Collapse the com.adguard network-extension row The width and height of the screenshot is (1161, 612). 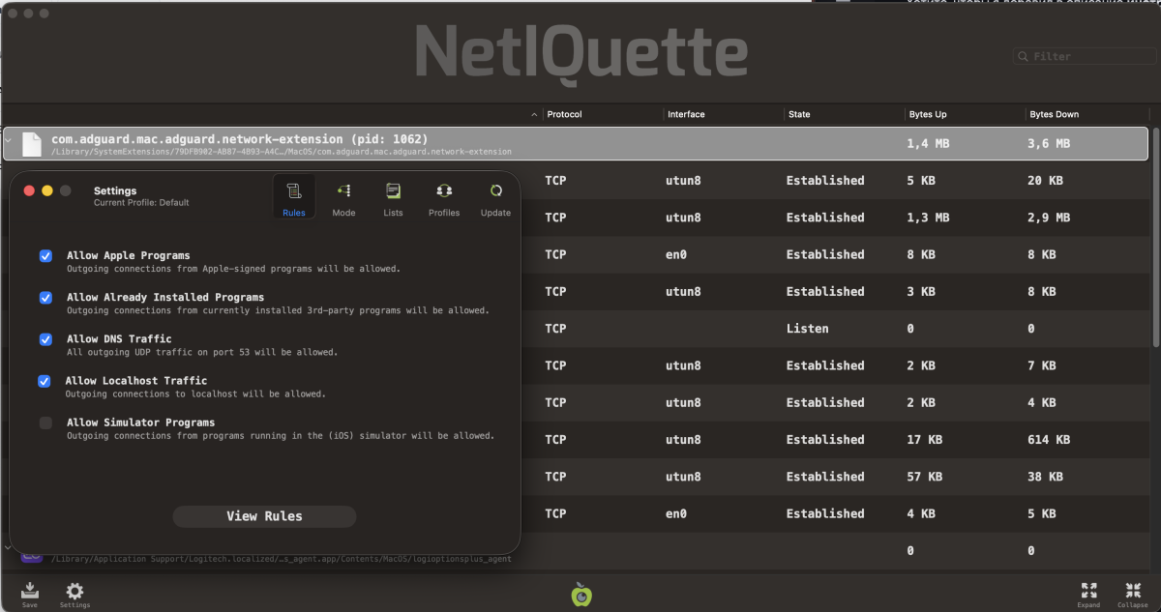(x=9, y=140)
